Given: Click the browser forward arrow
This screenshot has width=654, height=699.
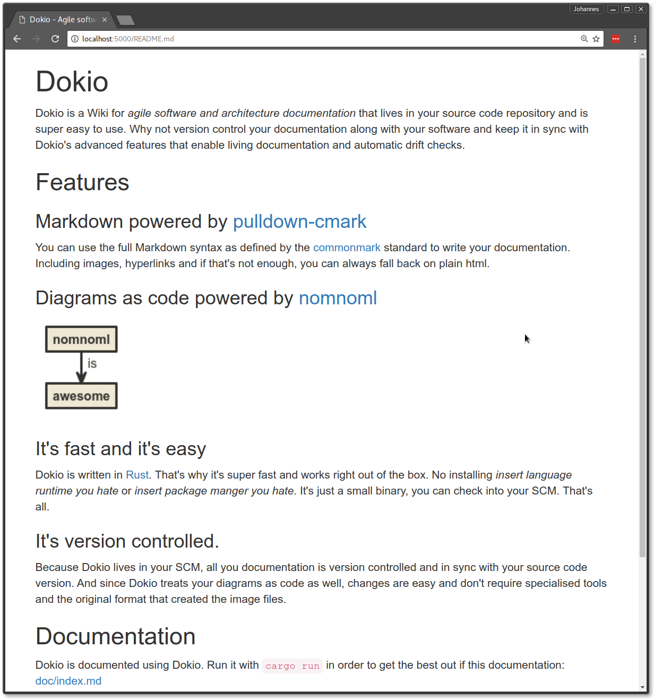Looking at the screenshot, I should (x=36, y=39).
